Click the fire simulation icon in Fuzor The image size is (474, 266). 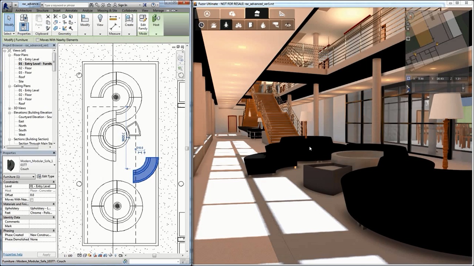coord(263,25)
